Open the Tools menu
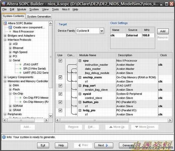 (55, 9)
